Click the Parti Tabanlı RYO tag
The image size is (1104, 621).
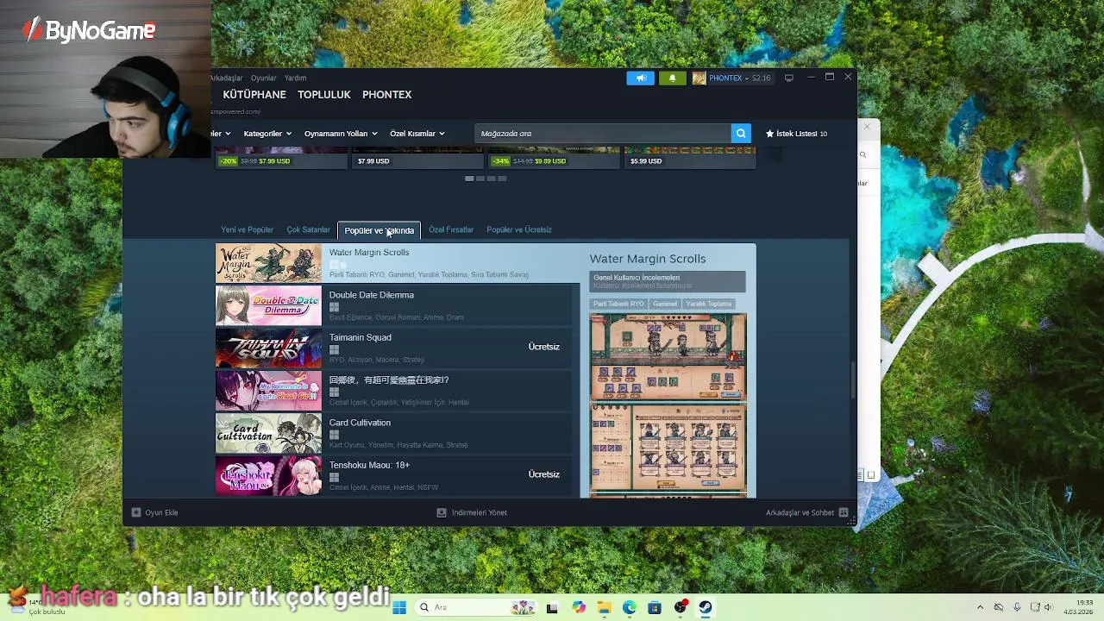(x=618, y=304)
